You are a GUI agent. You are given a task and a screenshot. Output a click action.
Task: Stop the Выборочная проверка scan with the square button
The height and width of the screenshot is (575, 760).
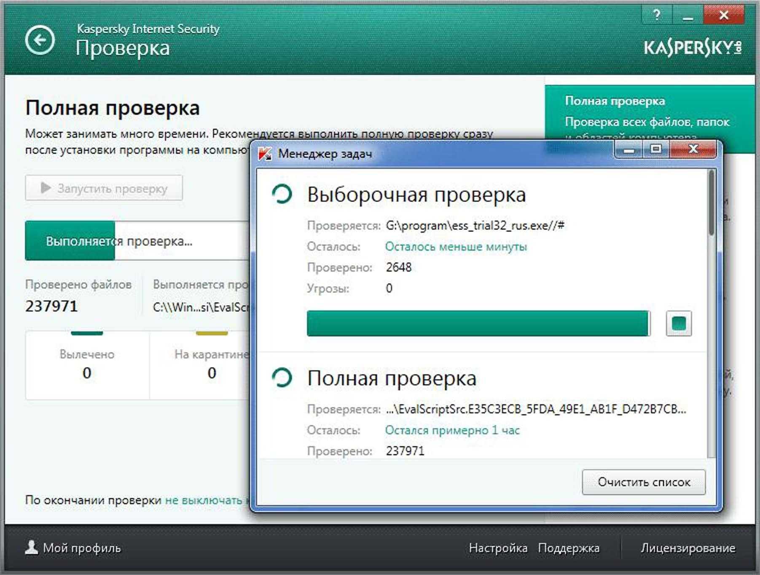coord(678,323)
